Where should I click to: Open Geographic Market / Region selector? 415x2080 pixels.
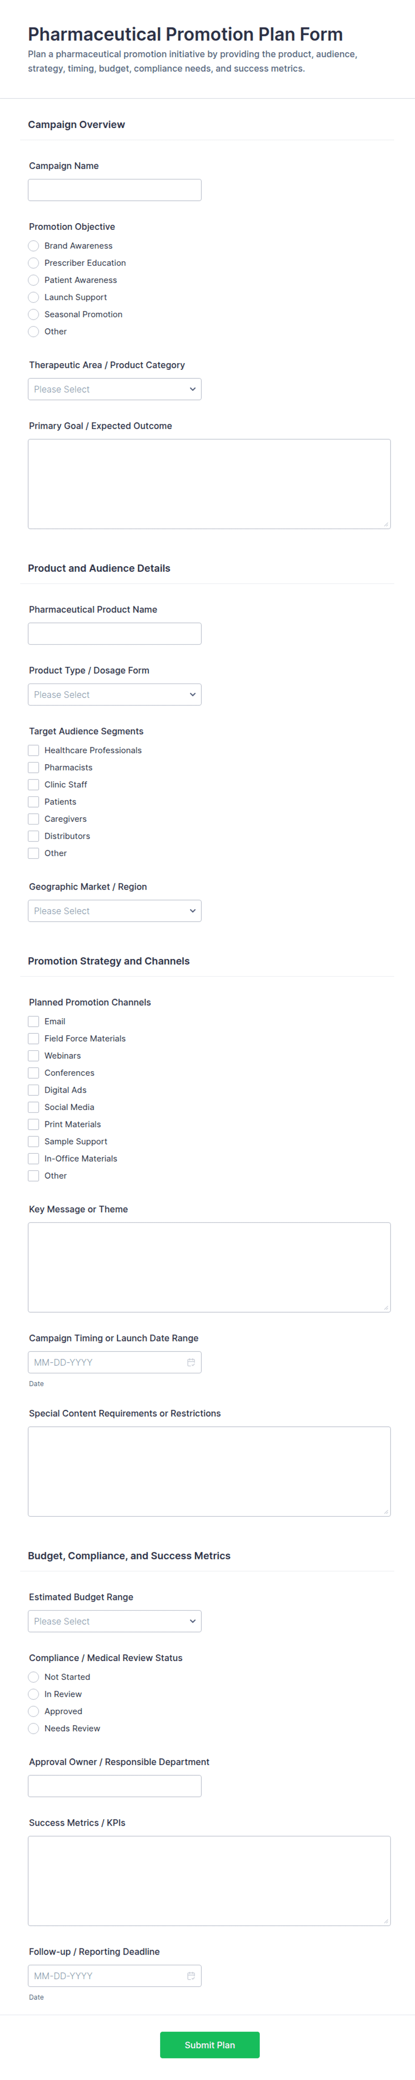click(x=115, y=911)
